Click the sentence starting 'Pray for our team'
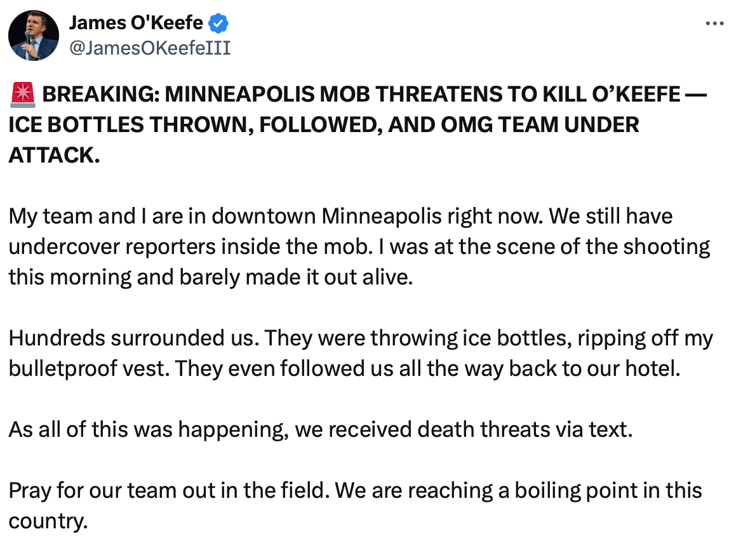 (x=170, y=491)
